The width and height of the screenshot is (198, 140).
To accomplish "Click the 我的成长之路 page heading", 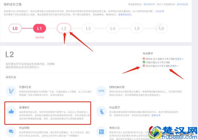I will coord(13,4).
